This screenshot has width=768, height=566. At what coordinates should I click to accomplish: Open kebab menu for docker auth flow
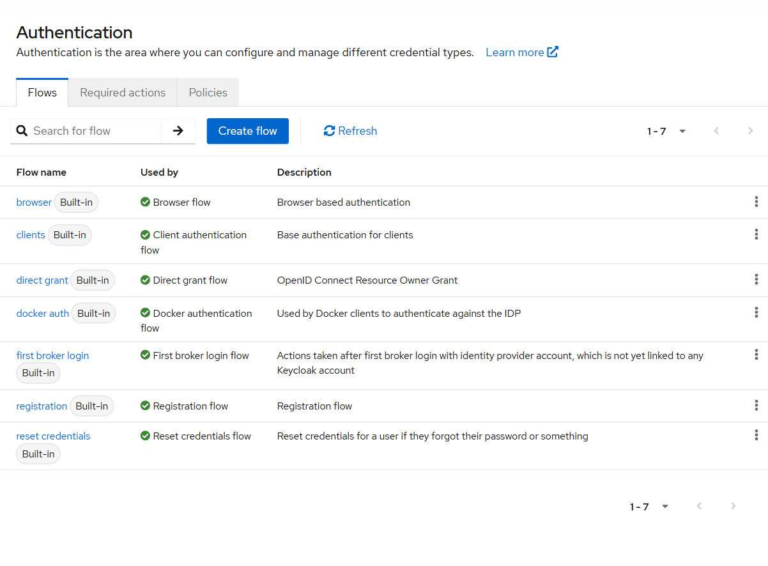756,313
